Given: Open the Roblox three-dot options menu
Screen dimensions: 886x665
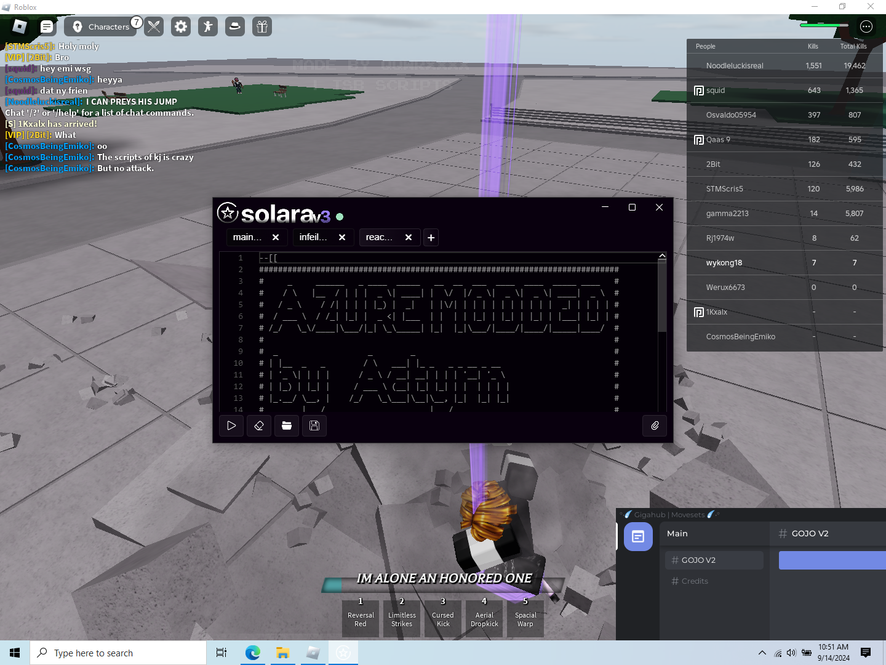Looking at the screenshot, I should coord(866,26).
